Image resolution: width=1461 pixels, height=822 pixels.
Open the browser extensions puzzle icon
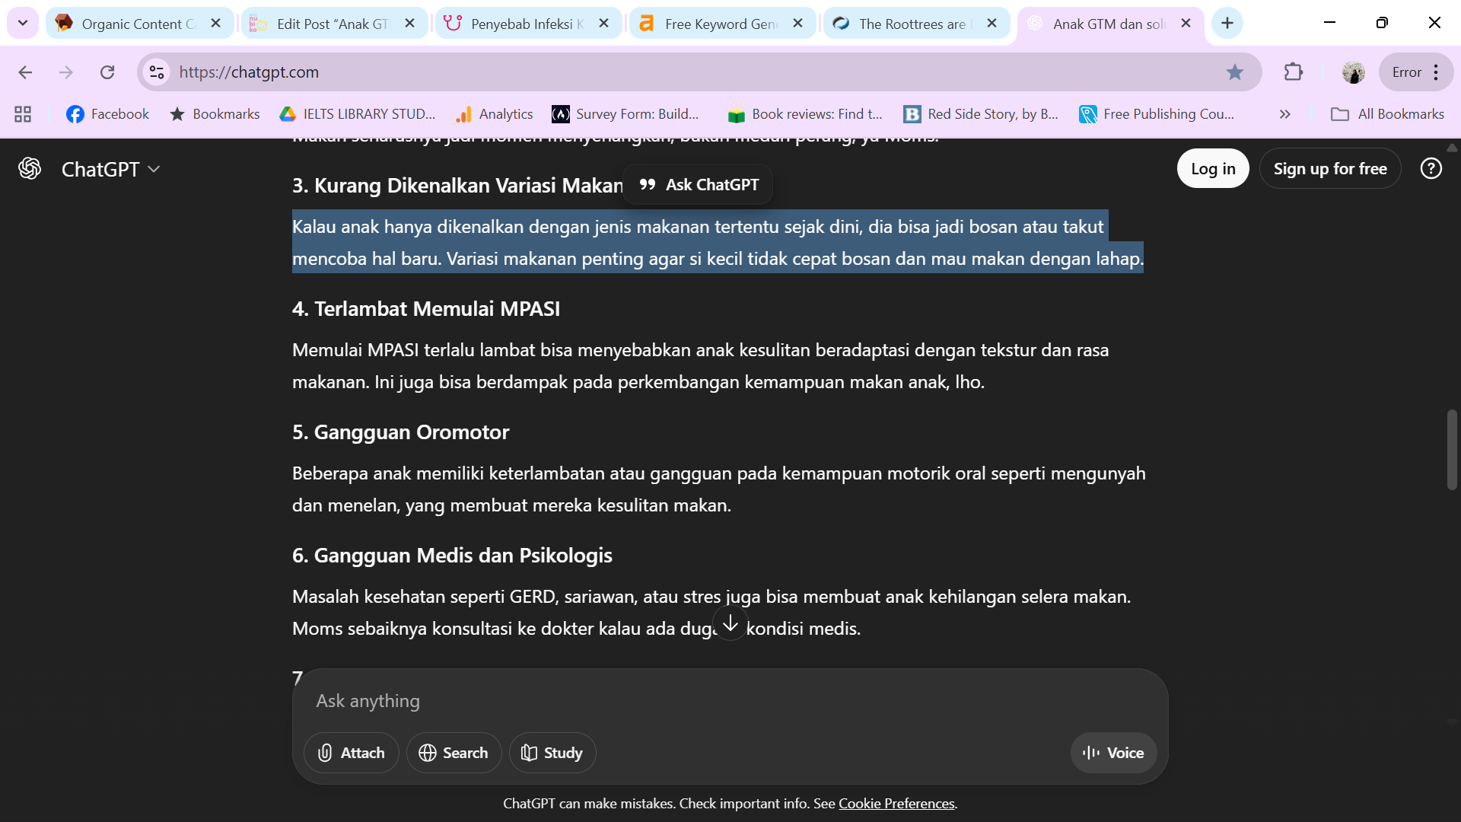[1293, 72]
